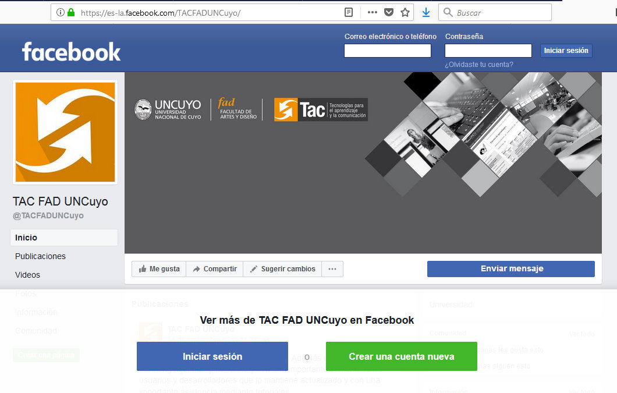Click blue Iniciar sesión in overlay
This screenshot has width=617, height=393.
[212, 356]
